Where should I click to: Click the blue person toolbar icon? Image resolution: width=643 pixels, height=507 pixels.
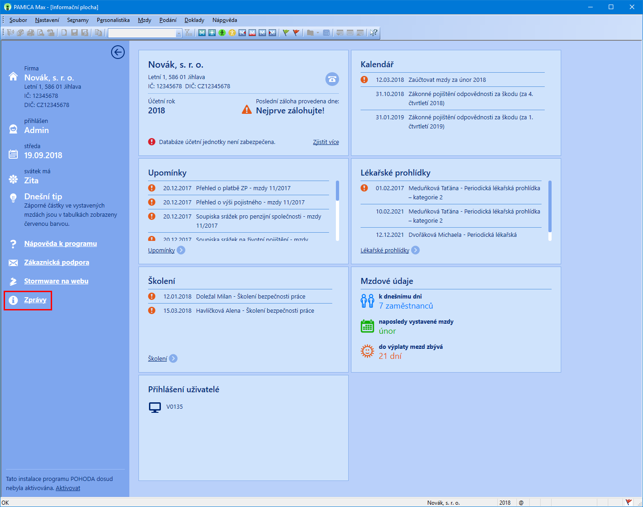click(212, 32)
